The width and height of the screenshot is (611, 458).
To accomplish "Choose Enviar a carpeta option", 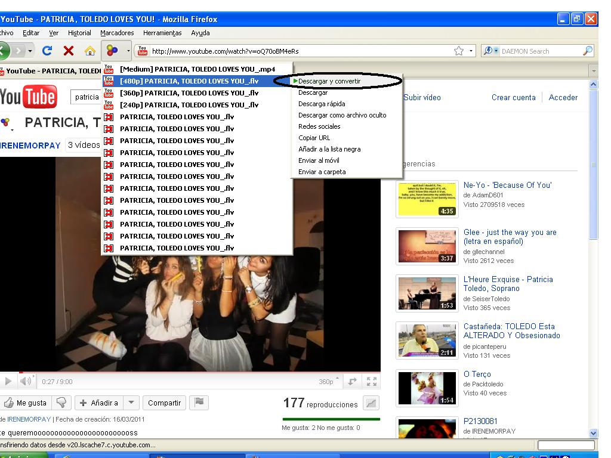I will (322, 172).
